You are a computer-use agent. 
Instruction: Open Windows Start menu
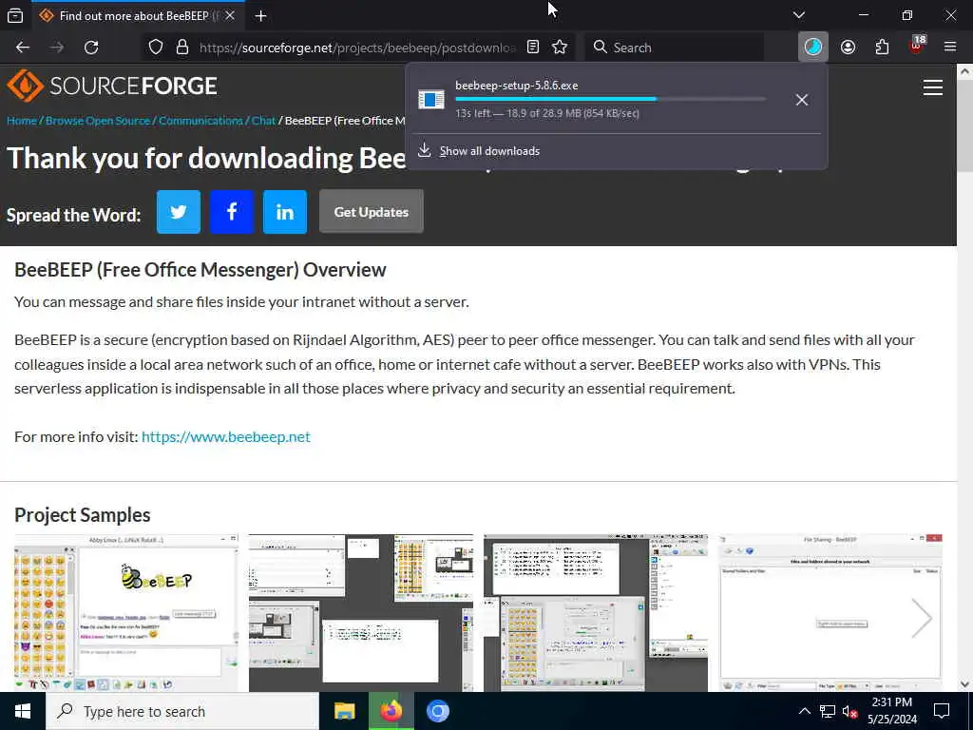pos(23,711)
